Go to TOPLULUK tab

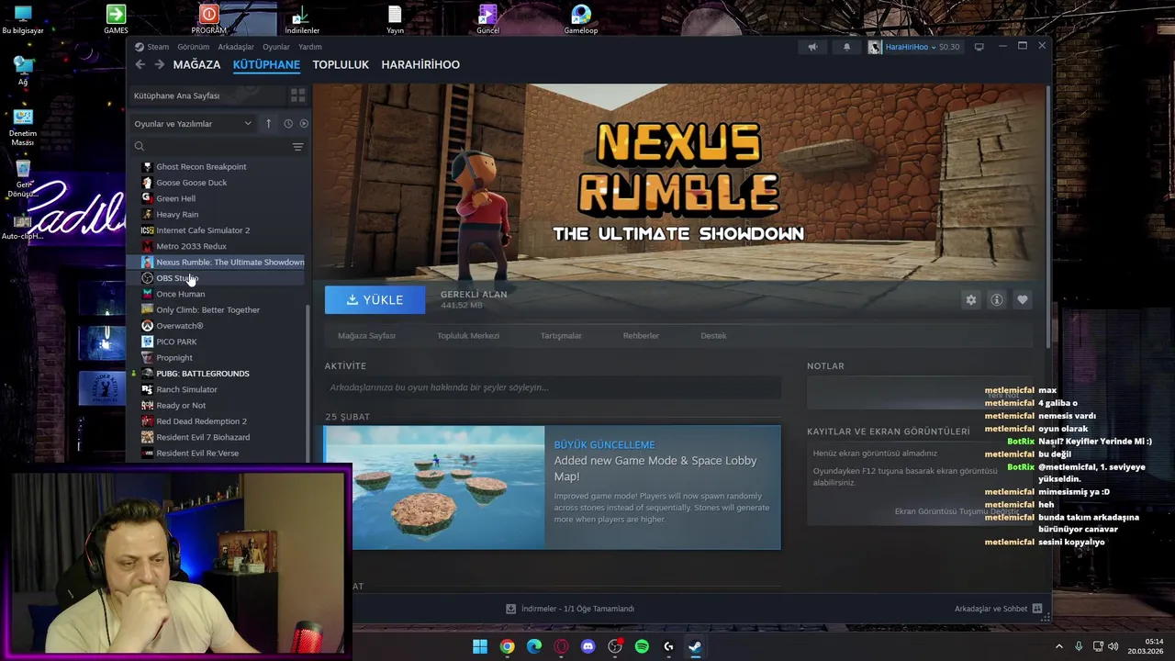341,64
